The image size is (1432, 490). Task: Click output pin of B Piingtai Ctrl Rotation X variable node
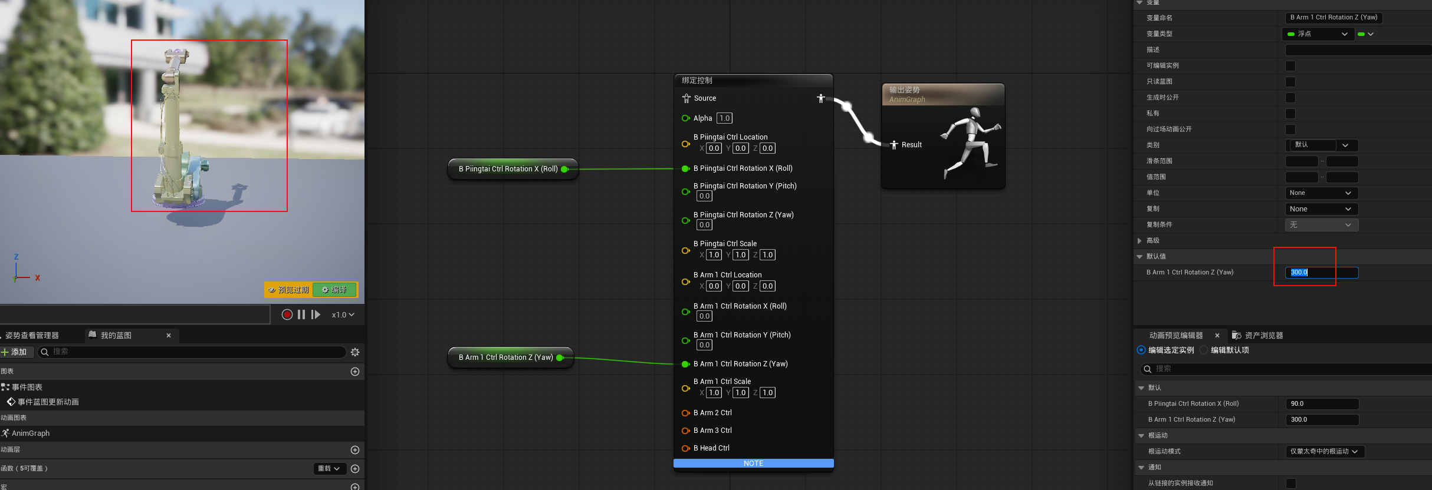click(564, 169)
